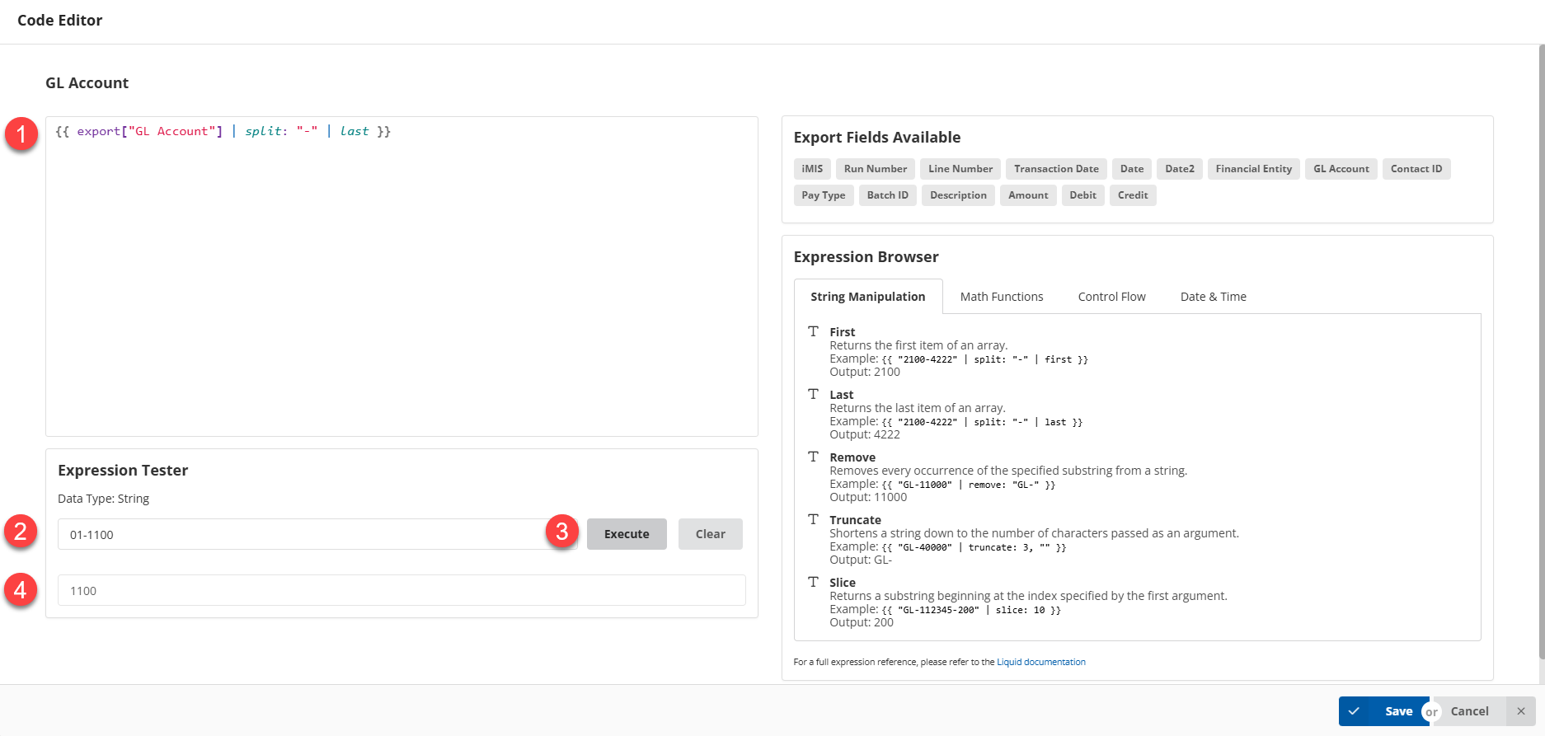Click the X icon next to Cancel
This screenshot has width=1545, height=736.
1520,711
